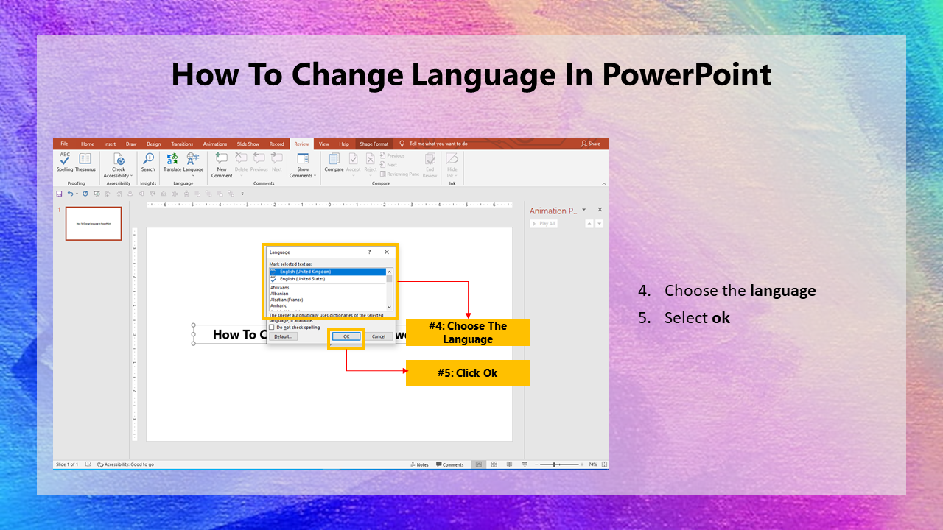The height and width of the screenshot is (530, 943).
Task: Click the Language icon in the ribbon
Action: coord(193,158)
